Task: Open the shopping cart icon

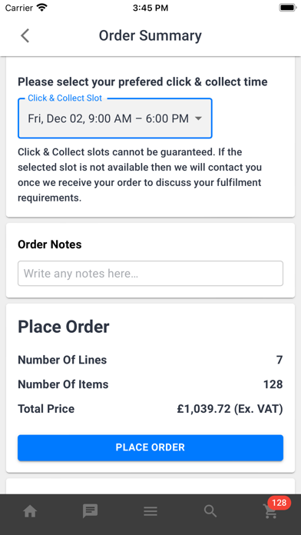Action: click(x=270, y=512)
